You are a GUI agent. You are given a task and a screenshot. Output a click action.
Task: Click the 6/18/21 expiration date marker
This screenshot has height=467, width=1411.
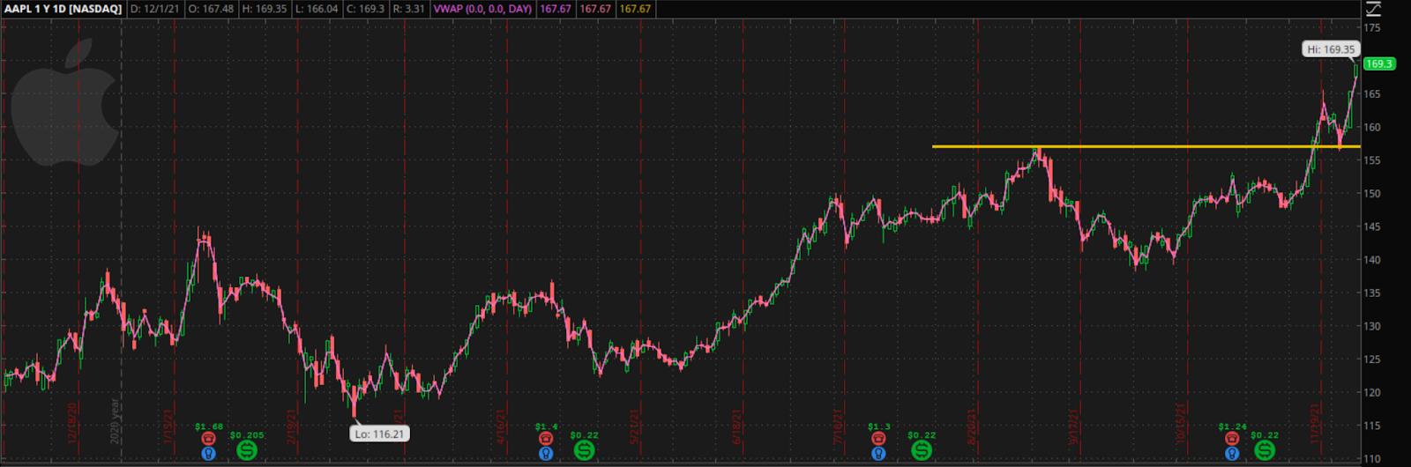(x=737, y=426)
